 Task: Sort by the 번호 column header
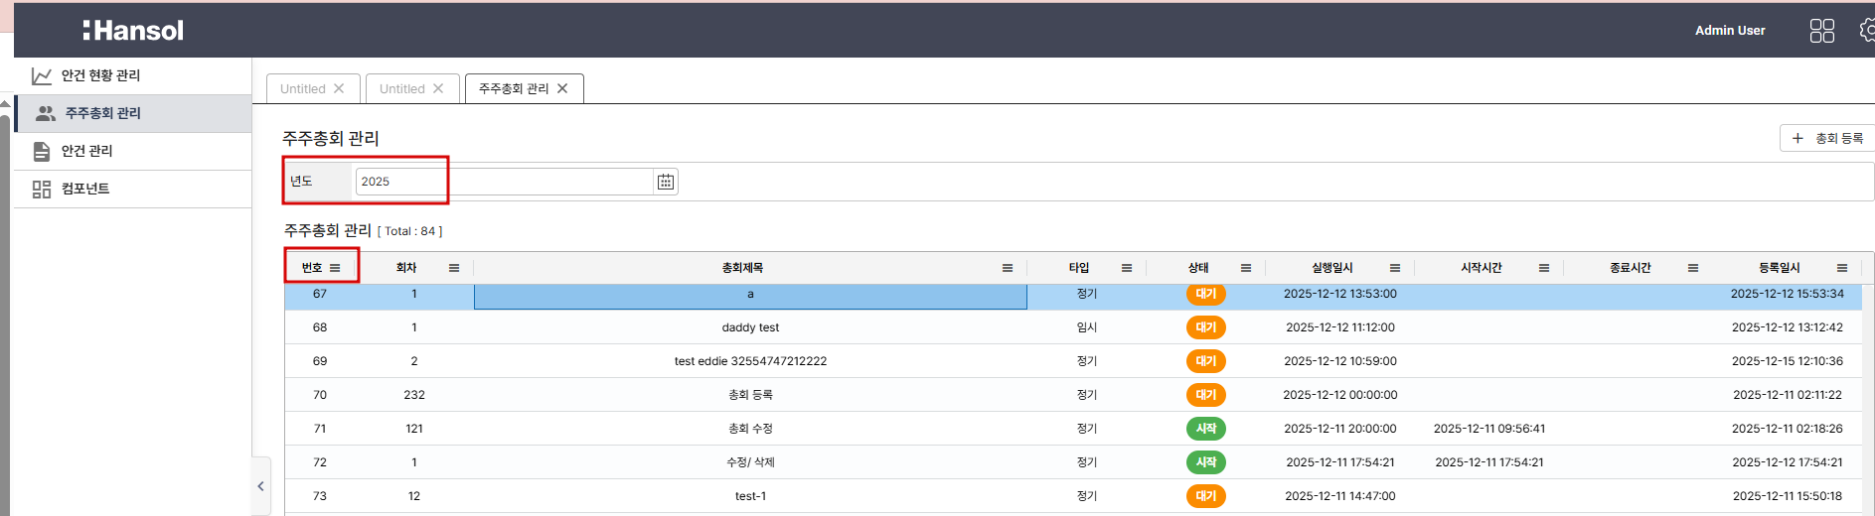[x=312, y=268]
